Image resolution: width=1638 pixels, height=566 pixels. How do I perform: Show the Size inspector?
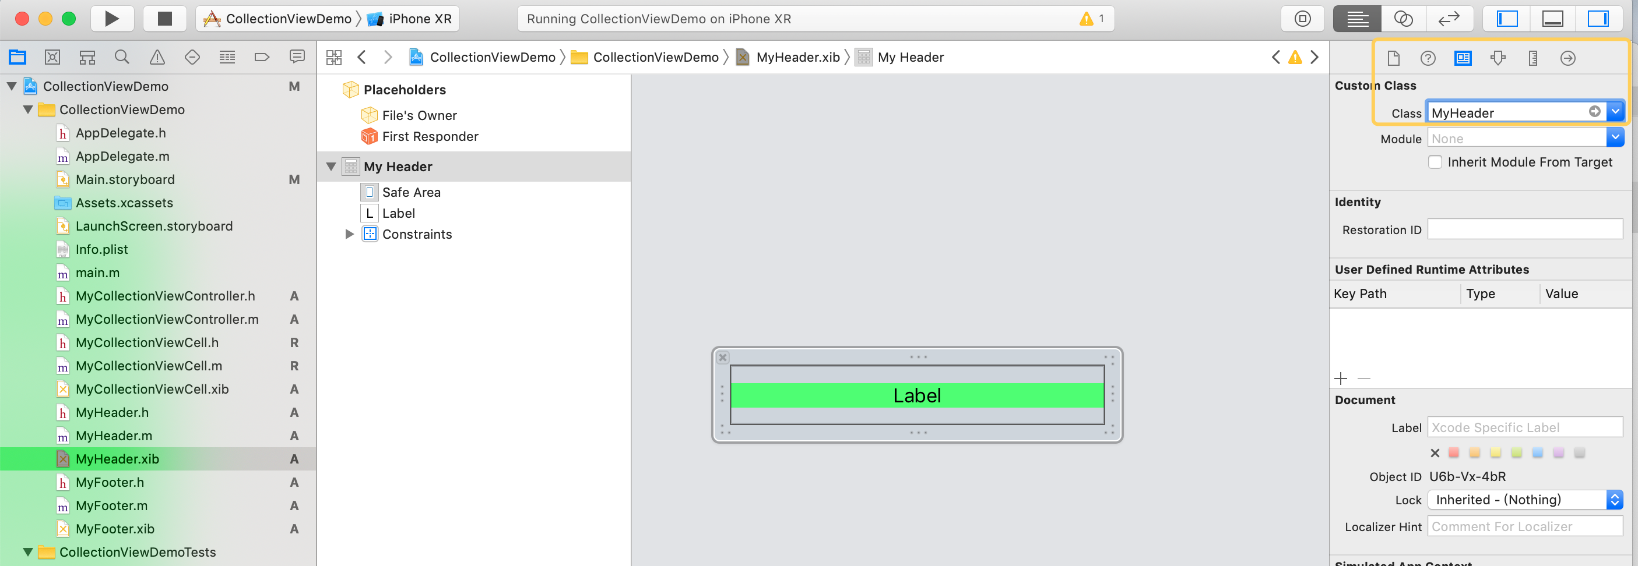(1533, 58)
